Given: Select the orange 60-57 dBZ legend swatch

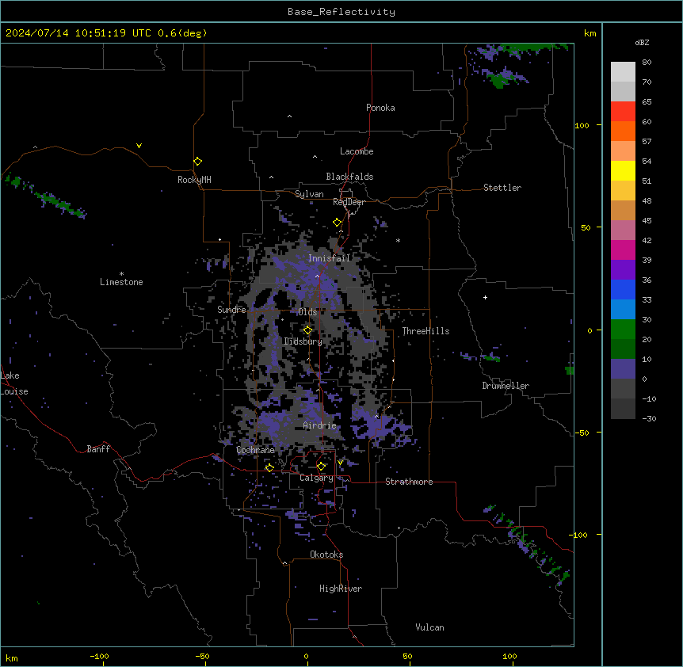Looking at the screenshot, I should pyautogui.click(x=623, y=131).
